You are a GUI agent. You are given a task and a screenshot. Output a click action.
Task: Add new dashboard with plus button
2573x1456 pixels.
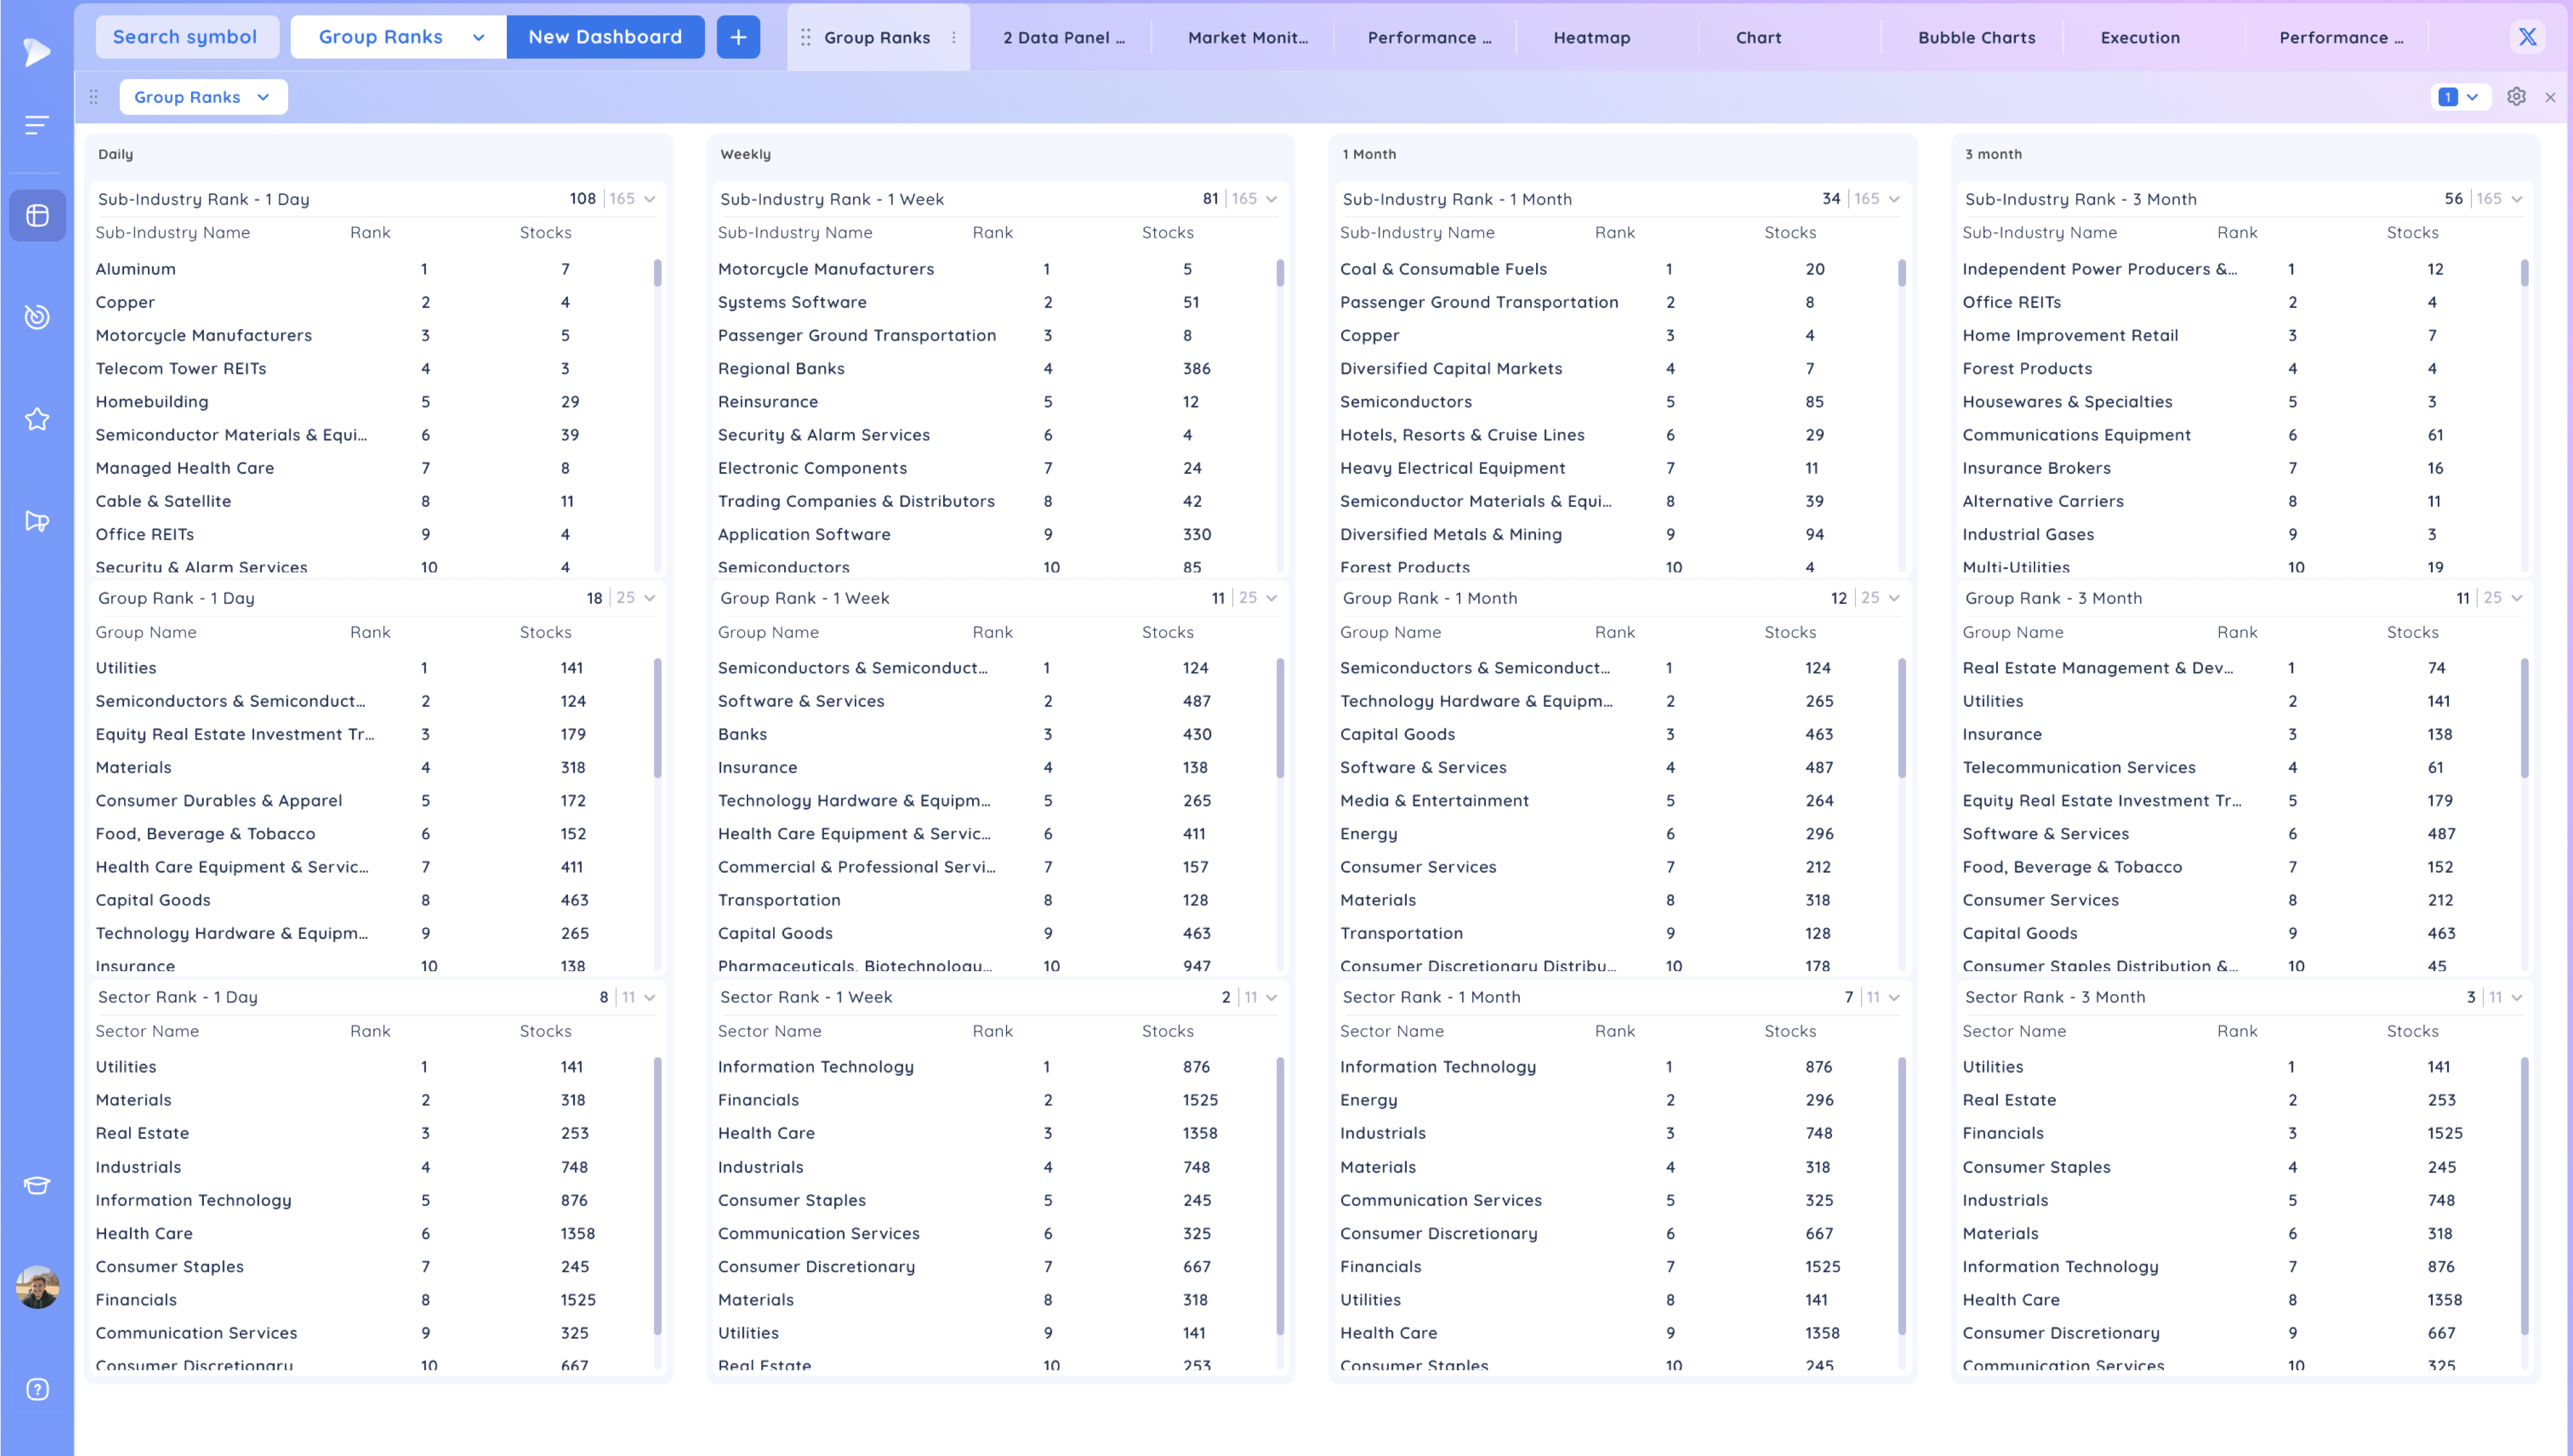(738, 37)
